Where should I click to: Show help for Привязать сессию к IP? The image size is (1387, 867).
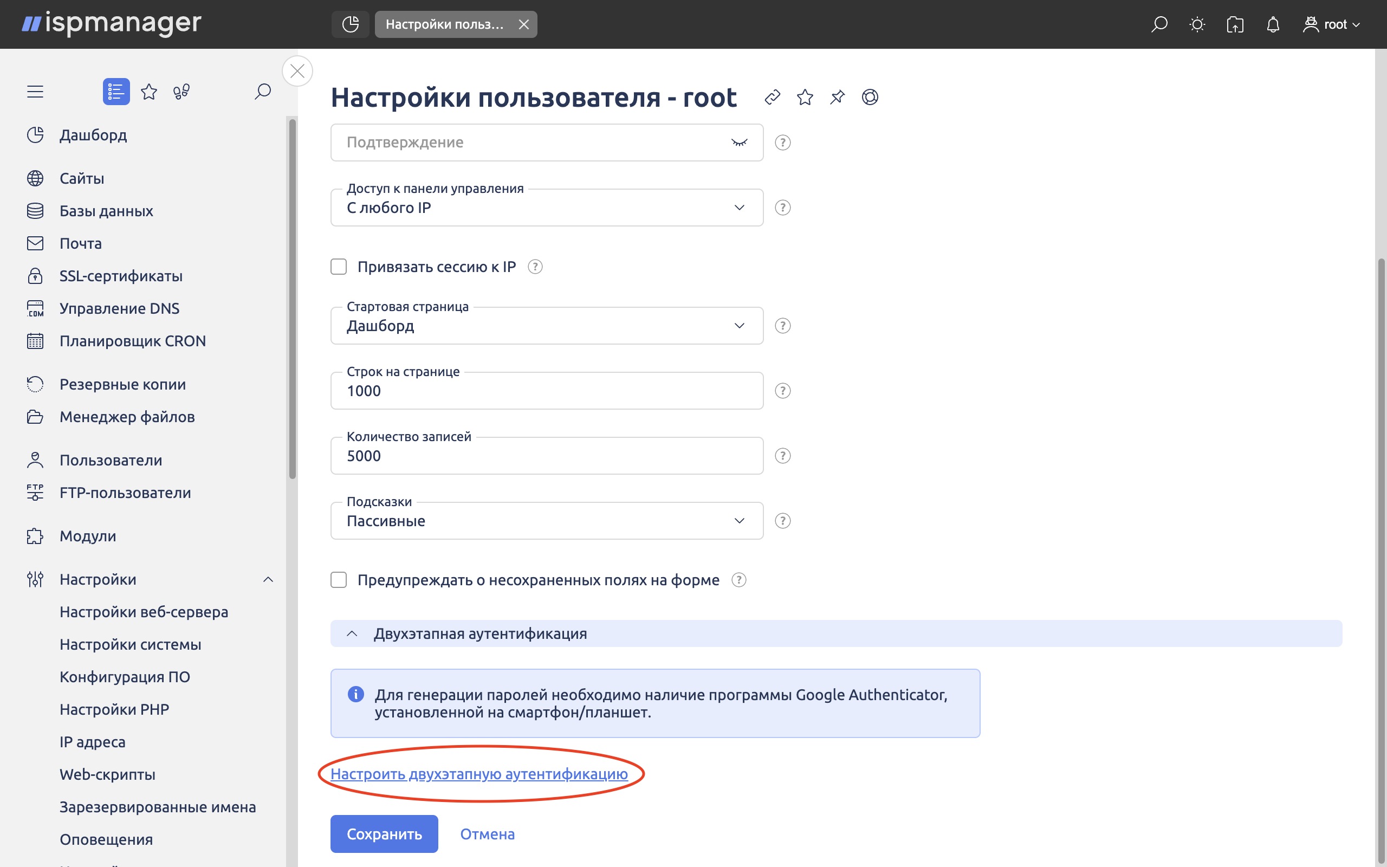(535, 267)
